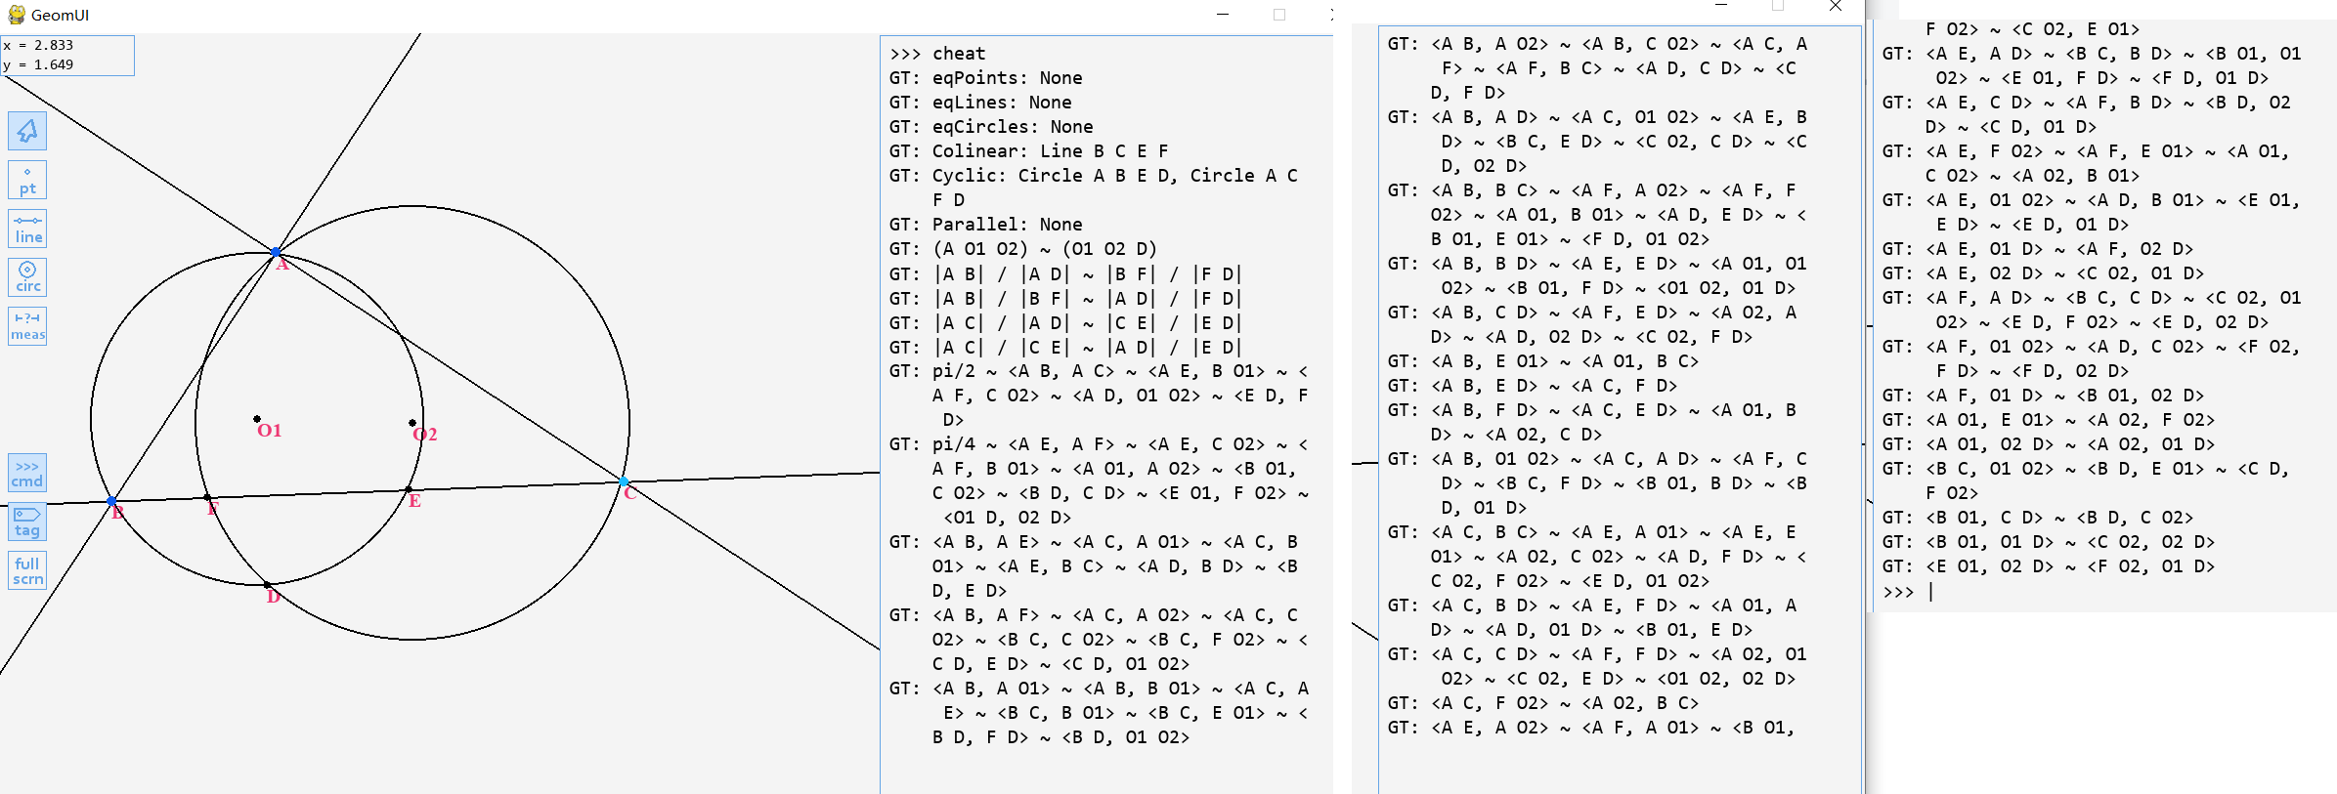
Task: Click 'GT: |A B| / |A D| ~ |B F| / |F D|' ratio line
Action: (x=1065, y=274)
